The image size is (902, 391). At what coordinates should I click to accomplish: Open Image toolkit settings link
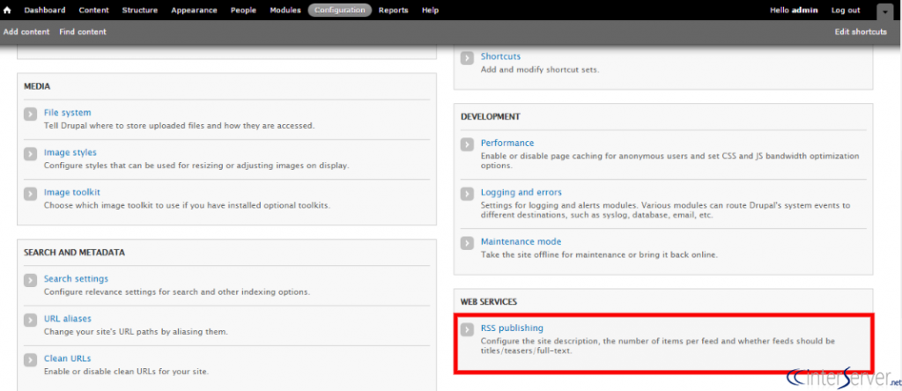pos(72,192)
